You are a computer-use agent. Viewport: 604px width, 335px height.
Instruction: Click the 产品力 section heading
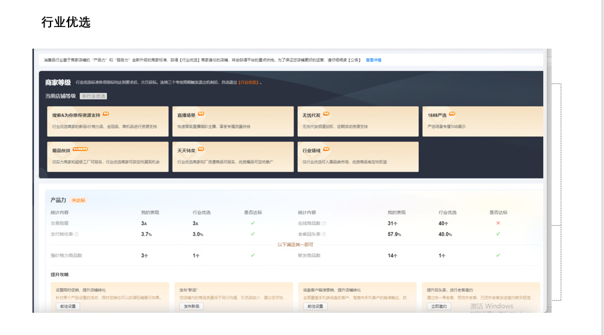[x=58, y=200]
